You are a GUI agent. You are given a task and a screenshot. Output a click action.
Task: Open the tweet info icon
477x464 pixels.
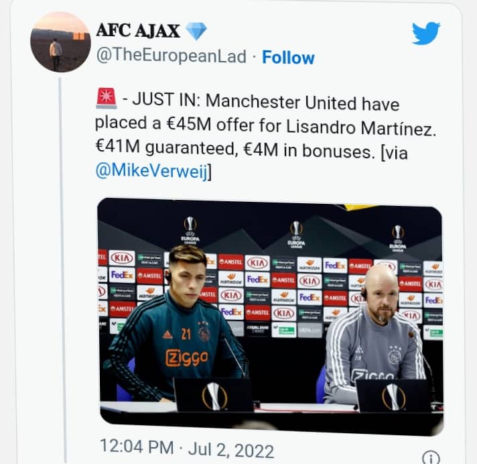pyautogui.click(x=431, y=457)
